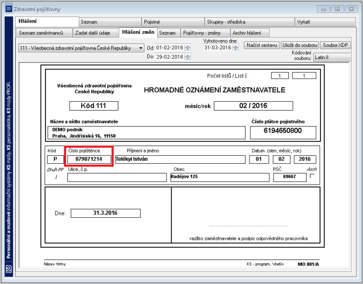
Task: Click the month field 02 in Datum
Action: (x=282, y=159)
